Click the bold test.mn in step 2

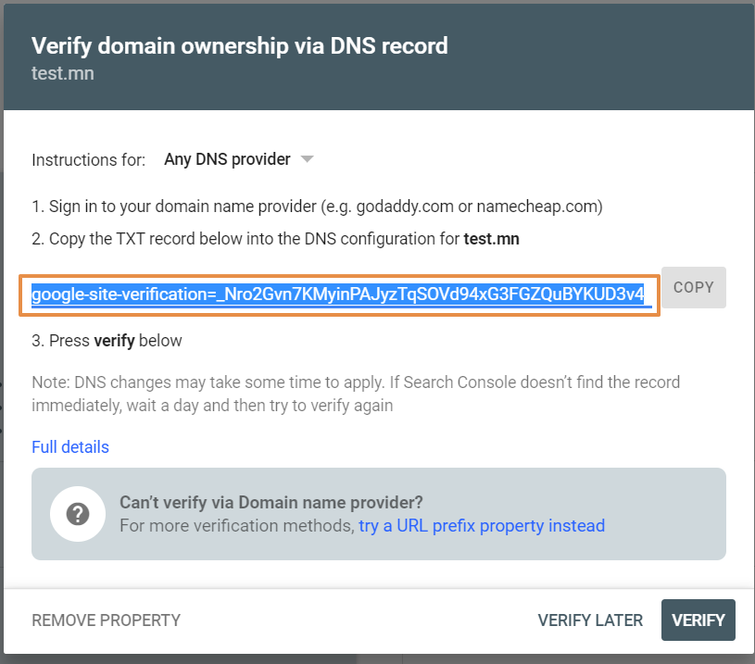click(x=492, y=239)
